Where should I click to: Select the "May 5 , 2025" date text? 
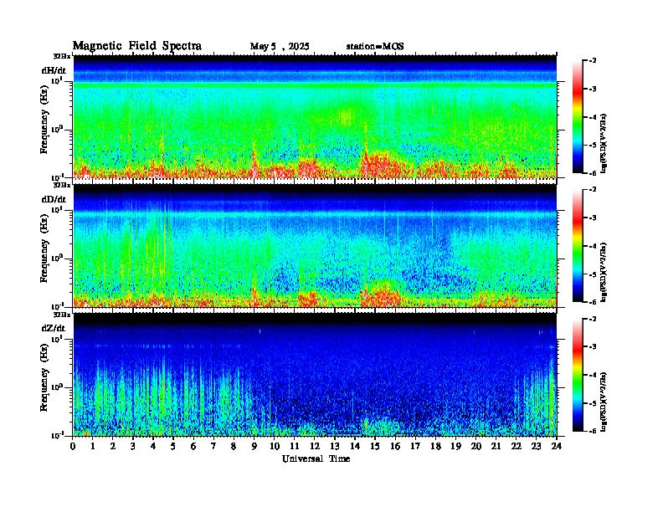click(280, 47)
